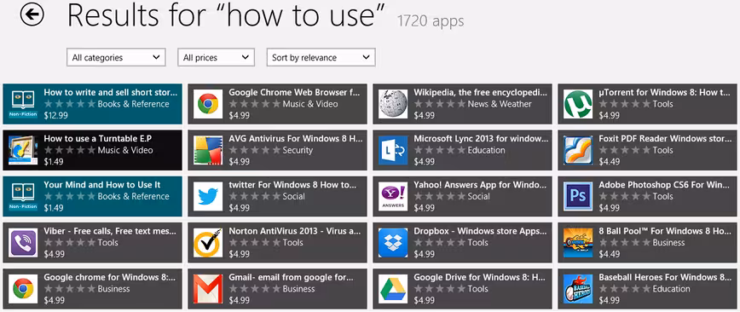Click the star rating on the Dropbox tile
740x312 pixels.
pos(439,243)
